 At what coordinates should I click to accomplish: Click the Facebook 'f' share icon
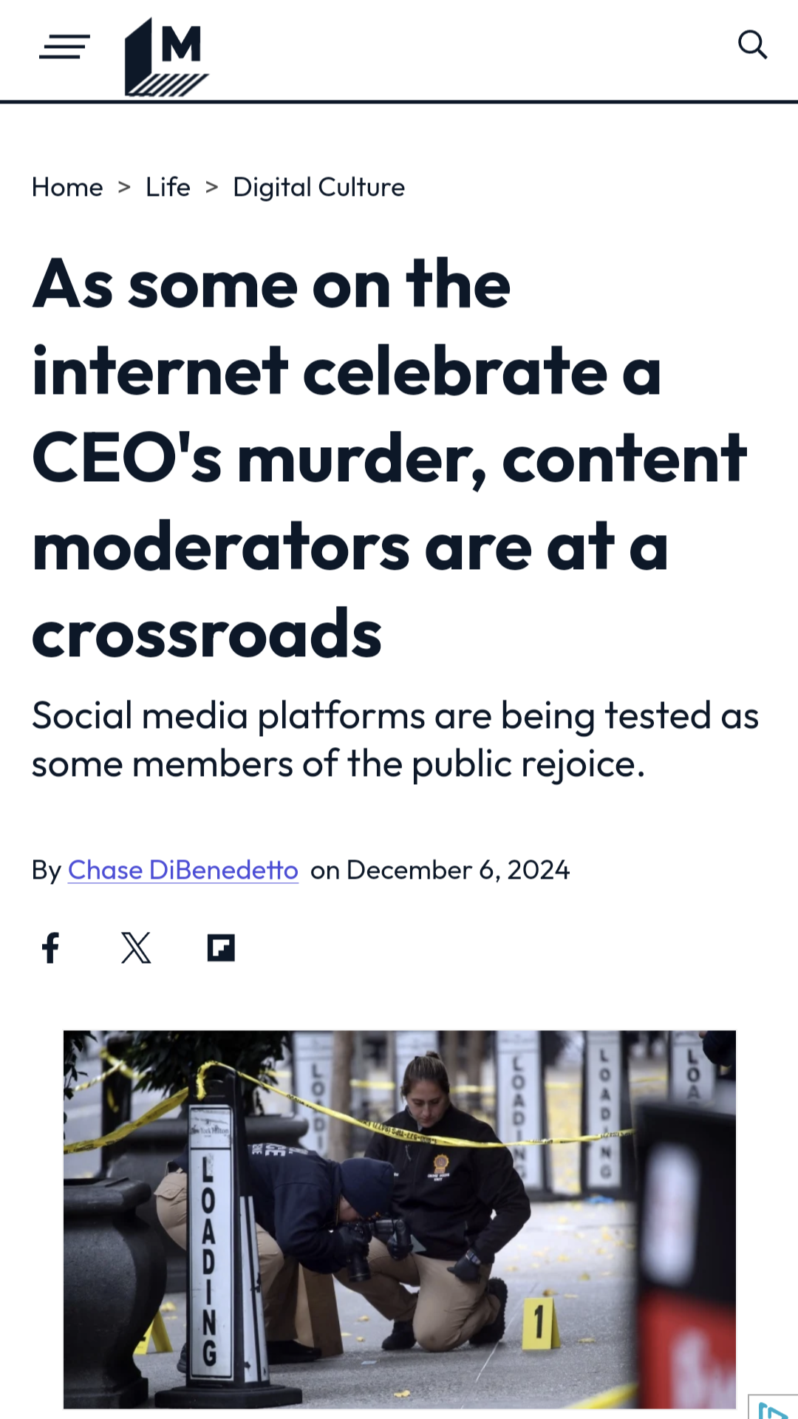(x=50, y=948)
